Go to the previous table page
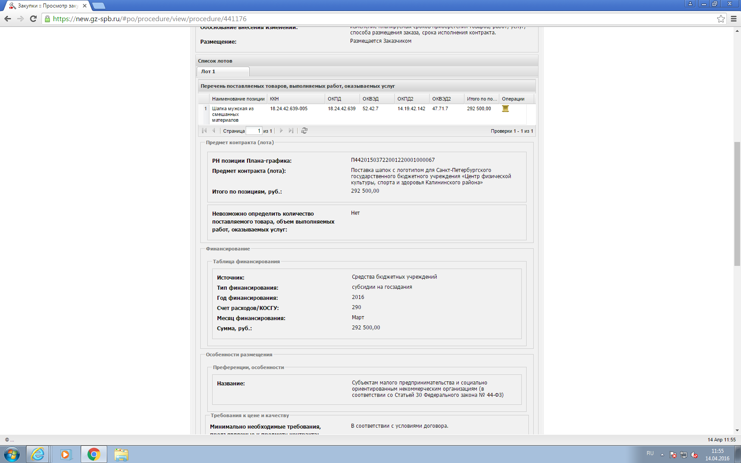 (214, 131)
